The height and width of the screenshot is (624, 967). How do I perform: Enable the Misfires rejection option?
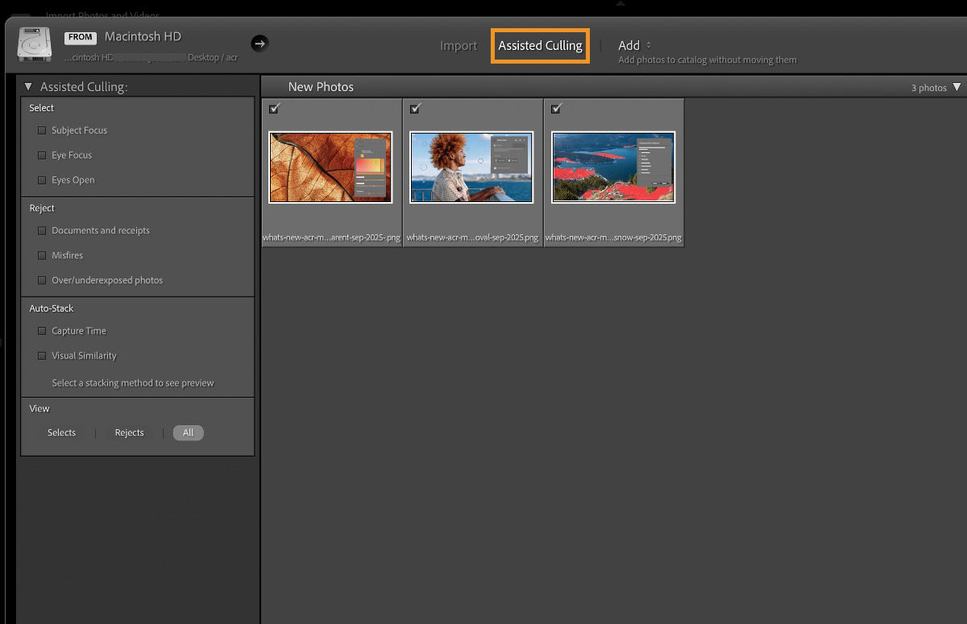click(41, 255)
